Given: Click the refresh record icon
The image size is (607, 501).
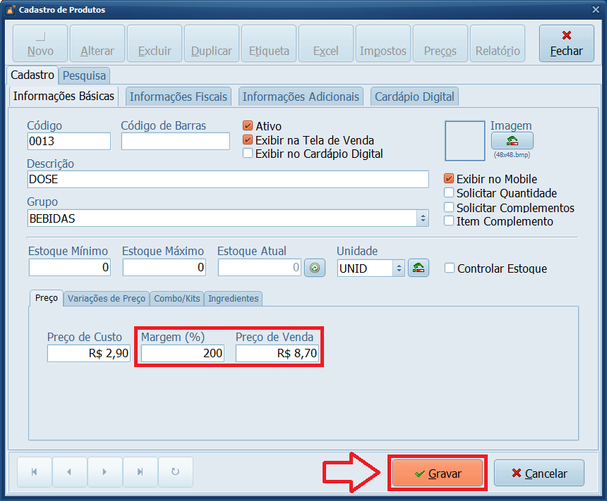Looking at the screenshot, I should point(175,472).
